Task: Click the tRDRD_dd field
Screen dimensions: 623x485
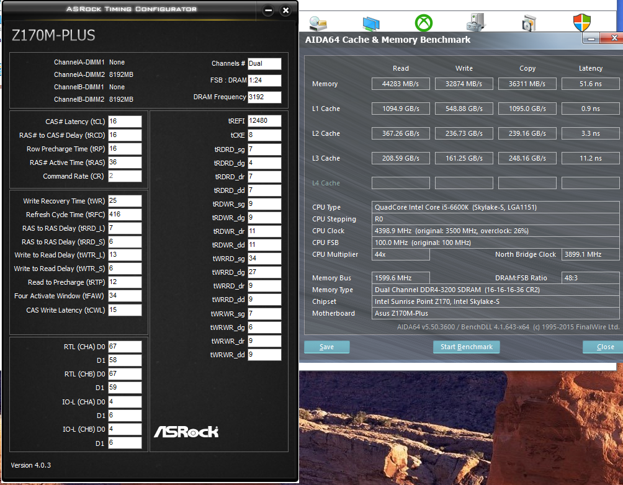Action: [264, 190]
